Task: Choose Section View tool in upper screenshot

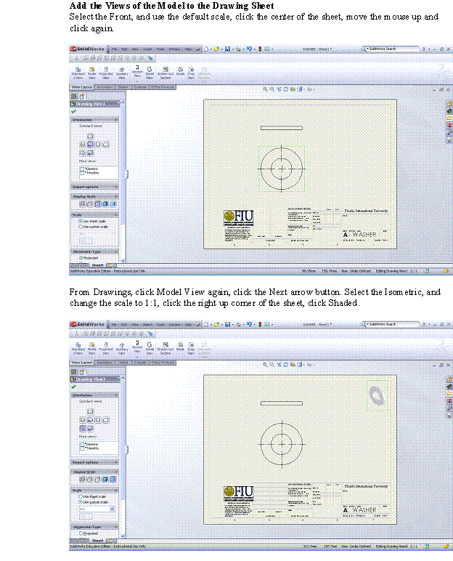Action: coord(137,70)
